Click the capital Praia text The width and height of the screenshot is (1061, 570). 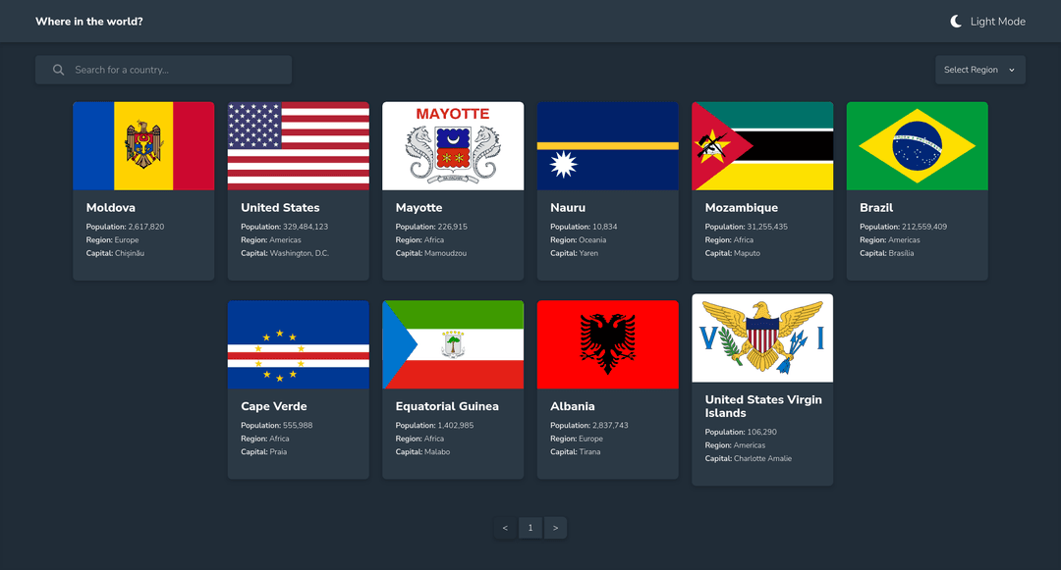(264, 452)
